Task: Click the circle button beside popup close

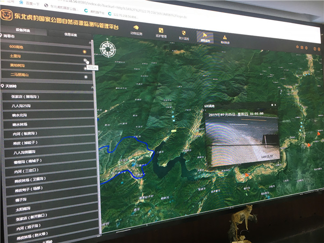Action: (x=272, y=105)
